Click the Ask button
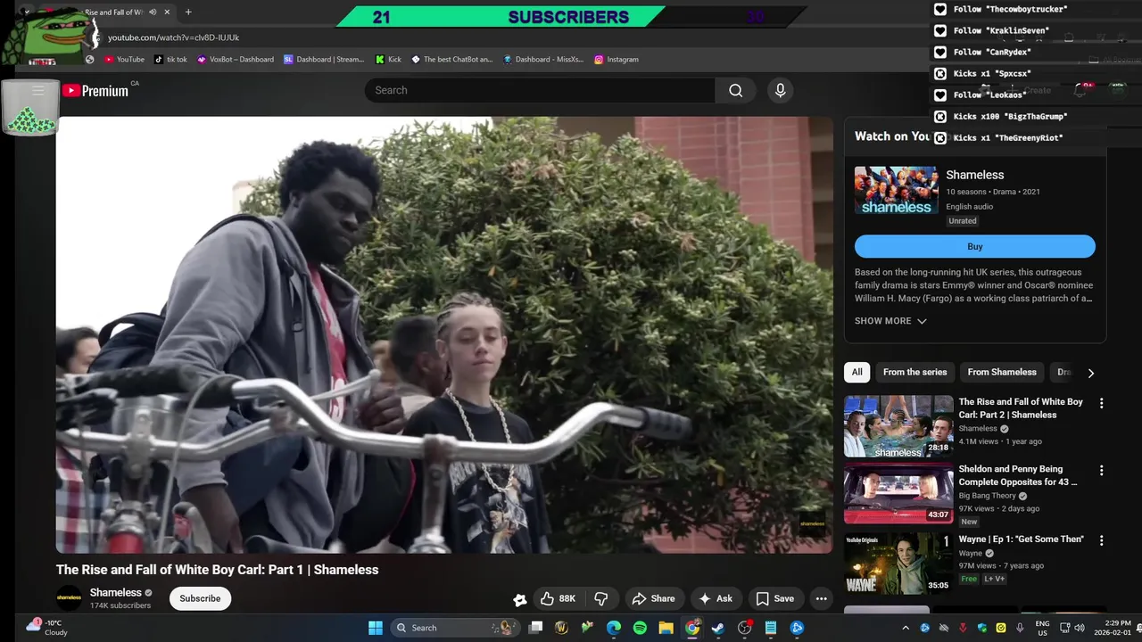 tap(716, 598)
